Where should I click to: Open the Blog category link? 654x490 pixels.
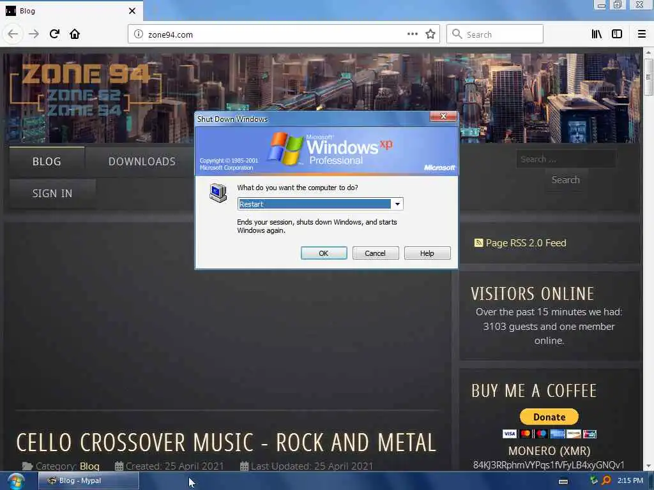pos(89,466)
